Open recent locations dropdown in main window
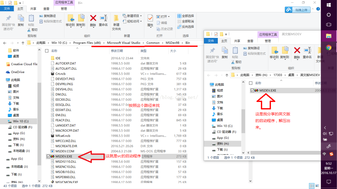Image resolution: width=337 pixels, height=189 pixels. tap(18, 43)
